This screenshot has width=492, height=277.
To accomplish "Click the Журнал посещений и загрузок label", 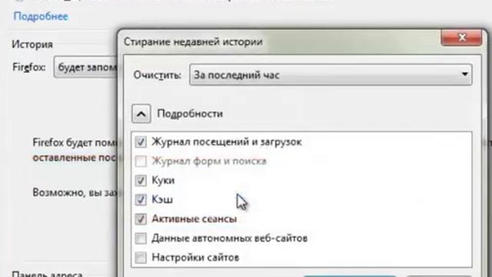I will [227, 142].
